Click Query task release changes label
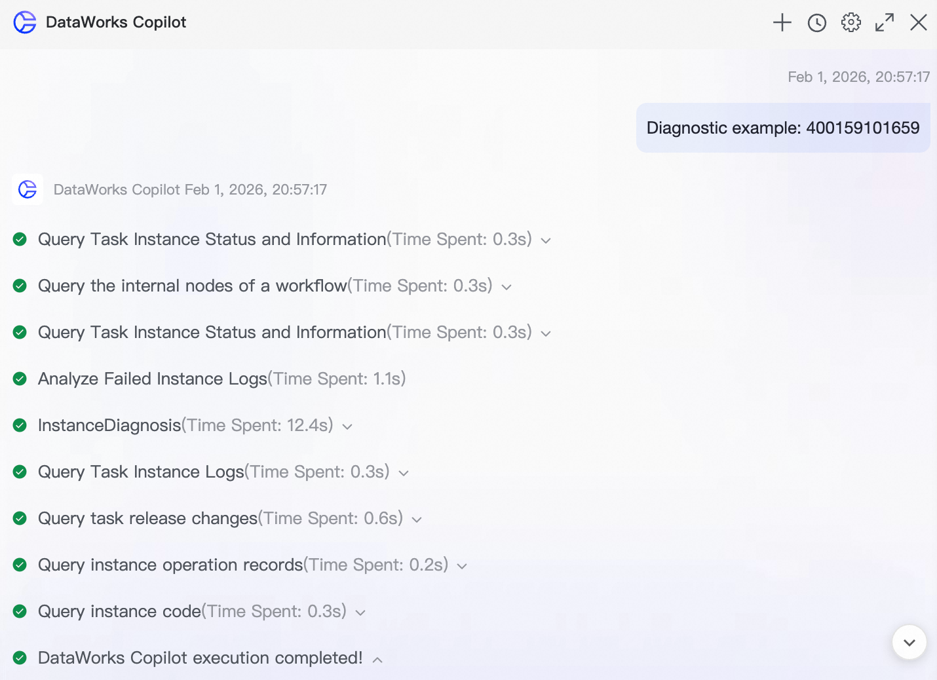 (x=148, y=518)
